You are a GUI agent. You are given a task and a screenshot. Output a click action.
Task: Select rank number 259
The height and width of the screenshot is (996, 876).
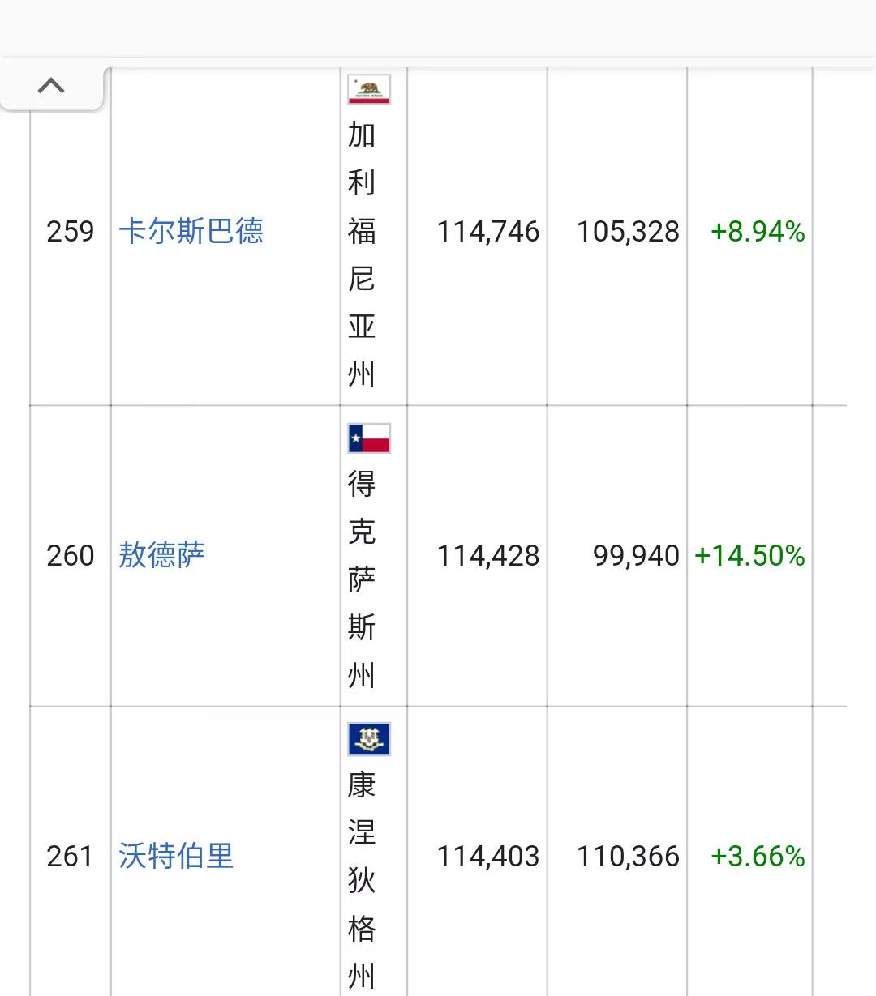(71, 232)
